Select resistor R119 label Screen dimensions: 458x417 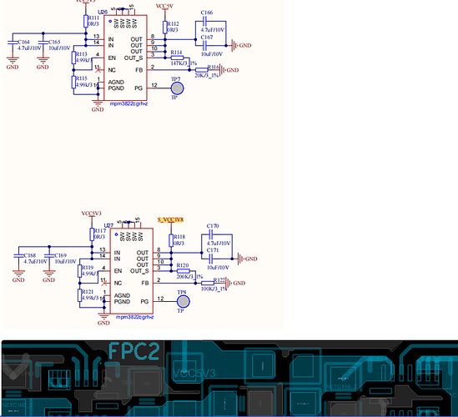click(88, 268)
